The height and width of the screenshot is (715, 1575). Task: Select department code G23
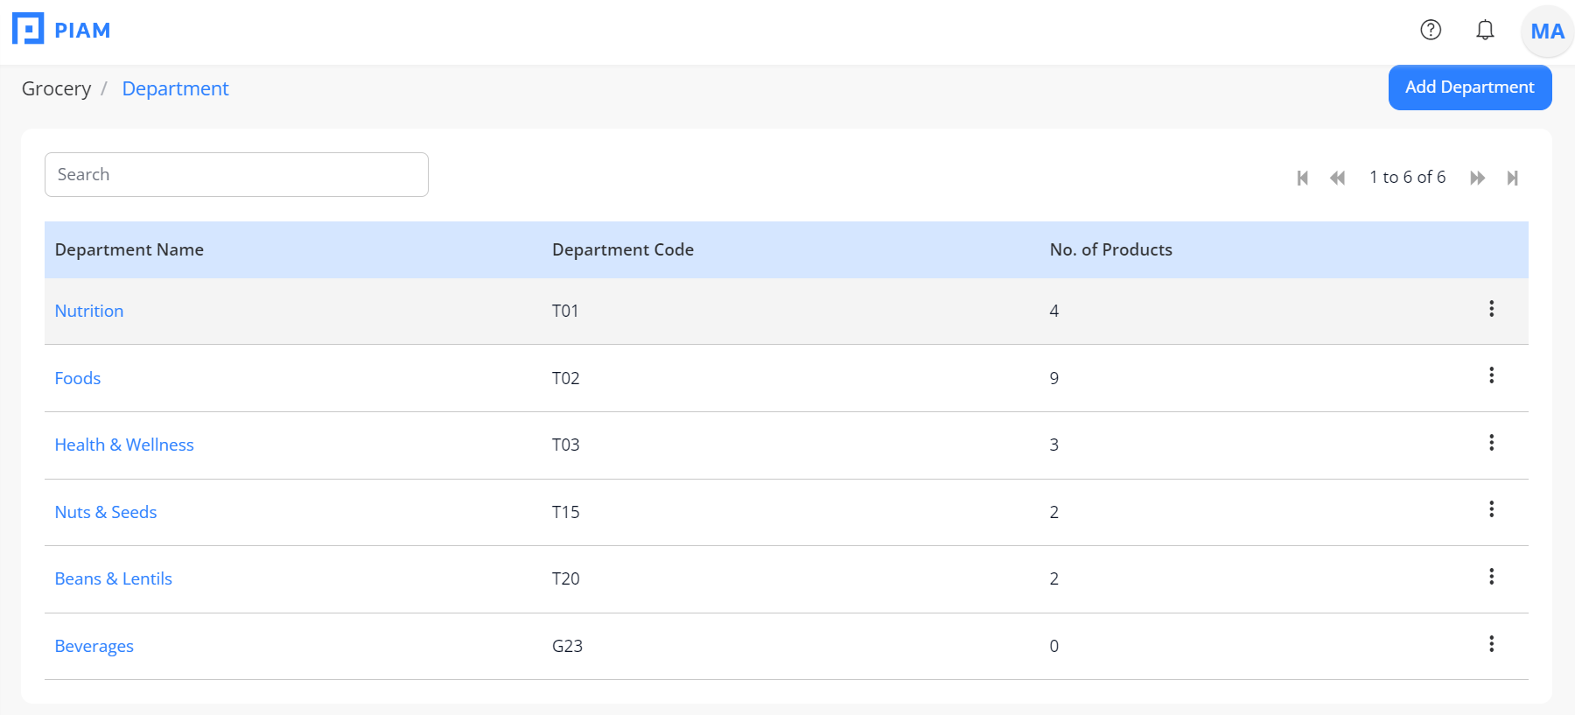(x=567, y=646)
